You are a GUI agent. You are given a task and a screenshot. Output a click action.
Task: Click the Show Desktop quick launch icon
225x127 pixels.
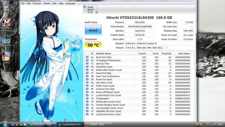coord(13,124)
